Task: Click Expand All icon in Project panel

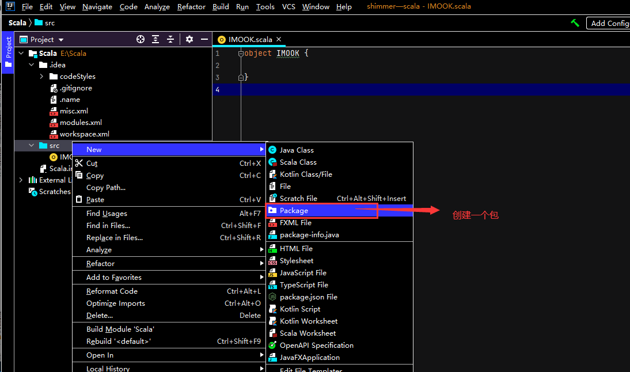Action: (x=155, y=39)
